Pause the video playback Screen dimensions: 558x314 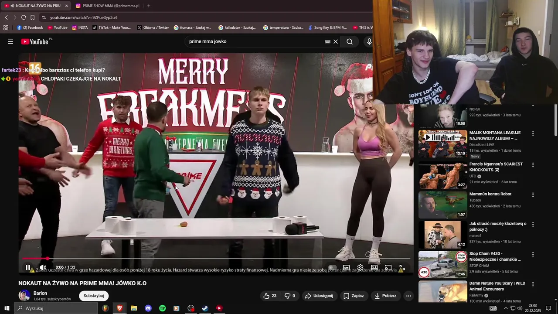(28, 267)
